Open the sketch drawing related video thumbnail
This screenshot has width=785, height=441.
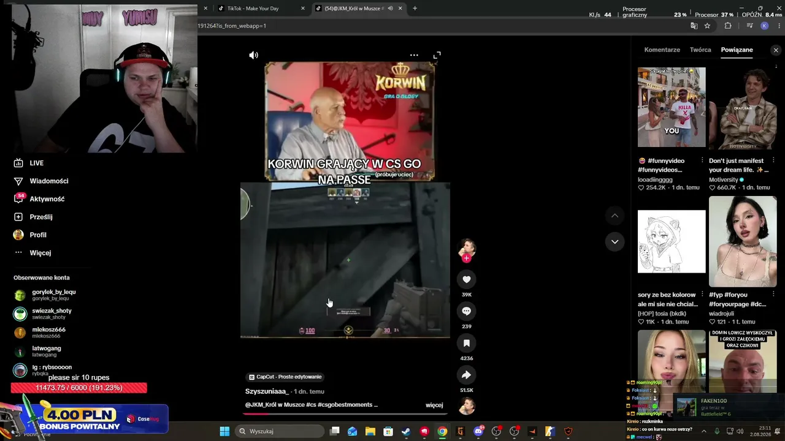(x=672, y=241)
